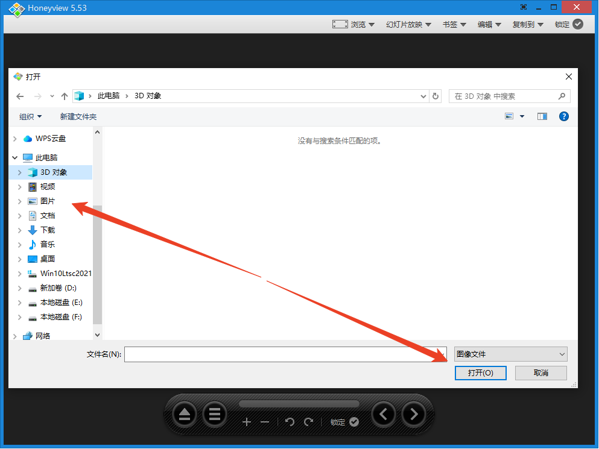The height and width of the screenshot is (449, 599).
Task: Toggle the preview pane in the dialog
Action: click(541, 116)
